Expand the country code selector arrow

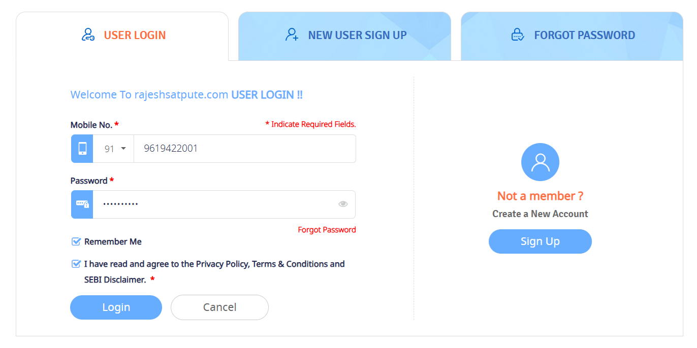click(x=122, y=148)
